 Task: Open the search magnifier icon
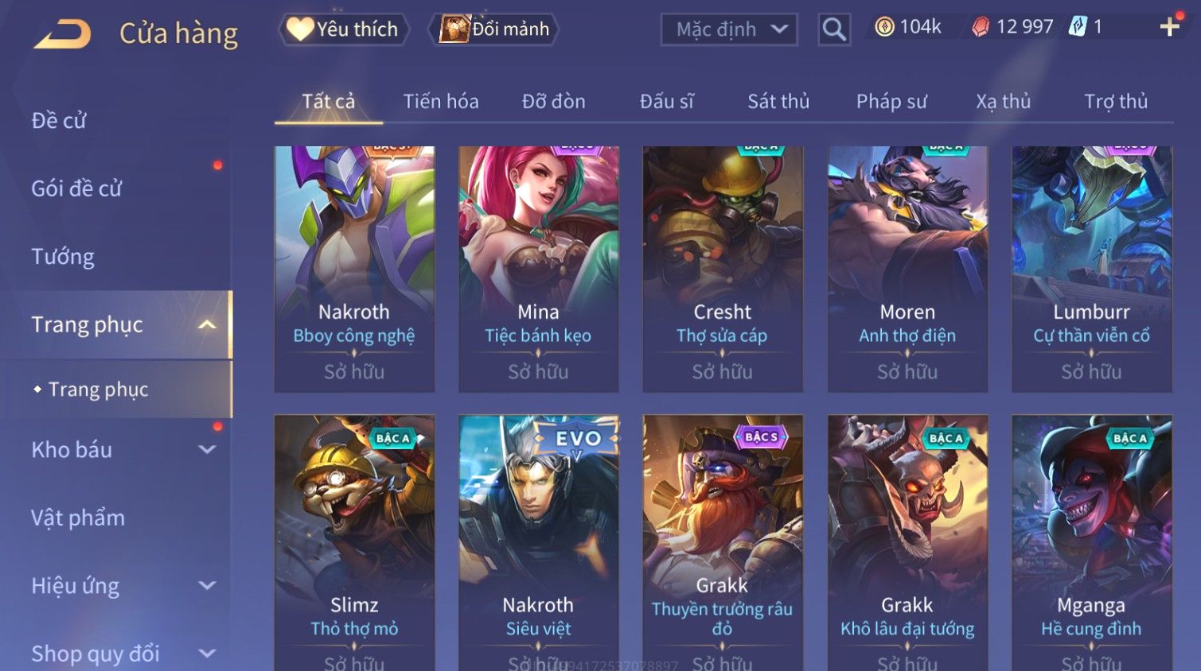click(834, 29)
